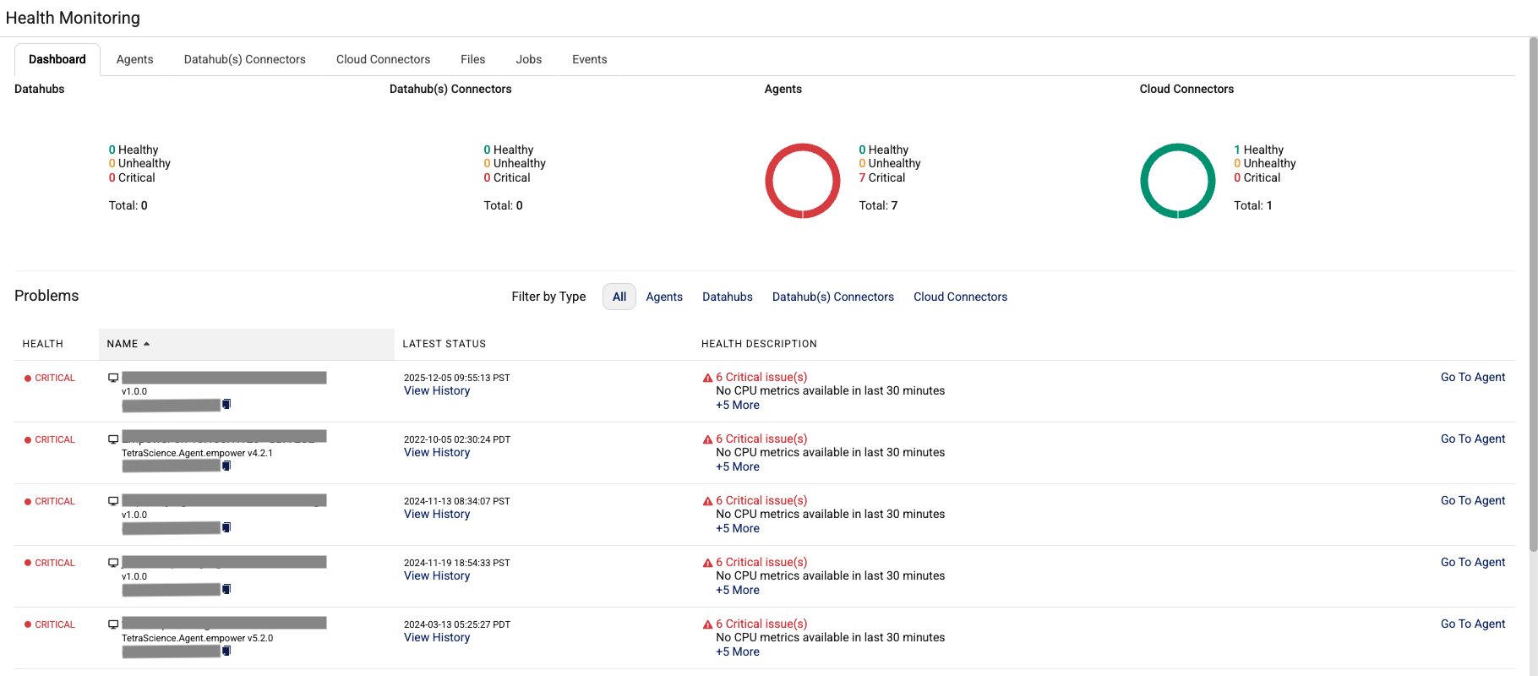Copy the agent ID in the 2025-12-05 row
This screenshot has width=1538, height=676.
click(x=226, y=405)
